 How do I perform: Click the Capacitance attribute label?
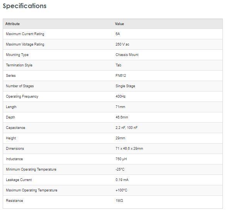tap(15, 128)
